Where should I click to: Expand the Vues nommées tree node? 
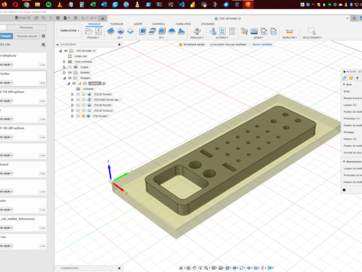pyautogui.click(x=65, y=61)
